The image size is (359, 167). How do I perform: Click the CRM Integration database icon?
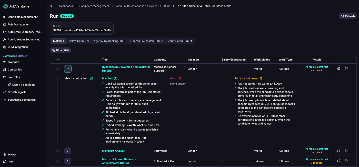[5, 47]
